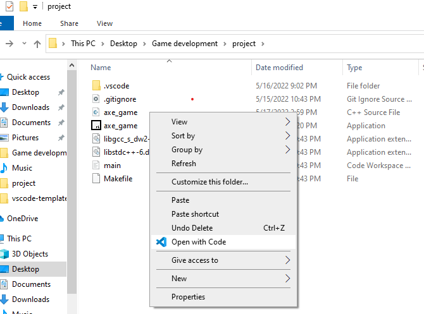Image resolution: width=424 pixels, height=314 pixels.
Task: Click the main workspace file icon
Action: (x=96, y=166)
